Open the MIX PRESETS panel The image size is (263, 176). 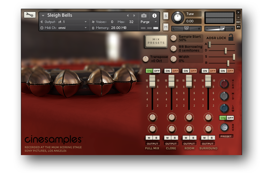(x=156, y=41)
